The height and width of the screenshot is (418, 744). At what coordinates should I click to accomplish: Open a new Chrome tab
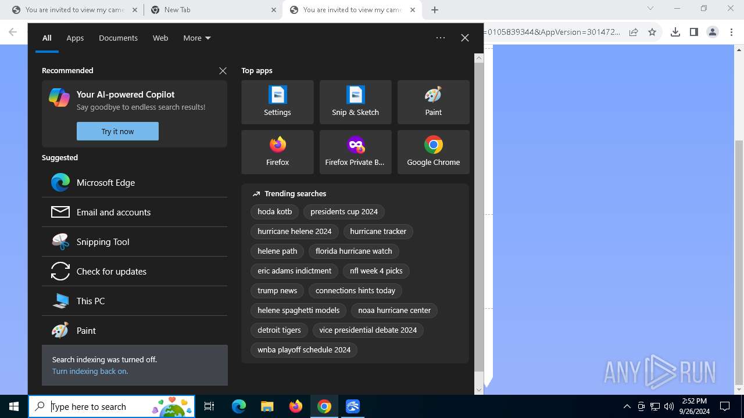pyautogui.click(x=435, y=10)
